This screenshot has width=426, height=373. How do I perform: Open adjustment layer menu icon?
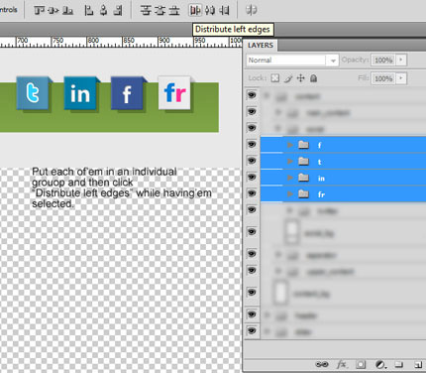(380, 364)
